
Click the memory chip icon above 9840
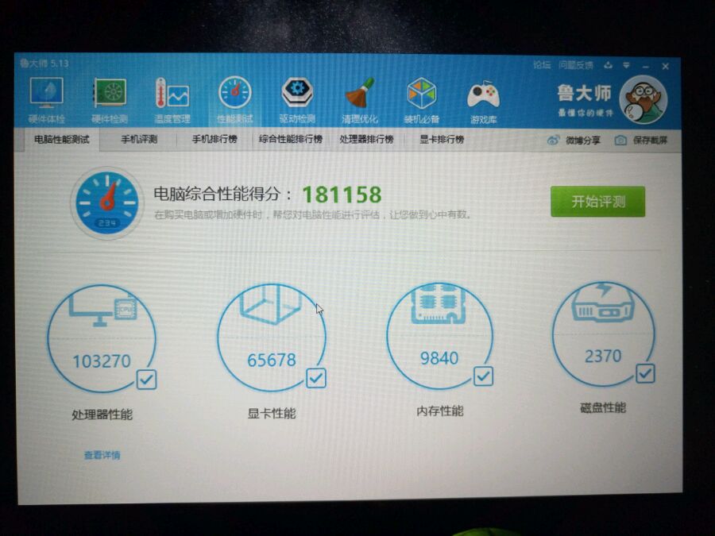439,303
